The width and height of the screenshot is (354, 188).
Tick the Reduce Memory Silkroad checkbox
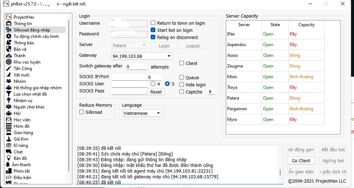click(x=82, y=112)
